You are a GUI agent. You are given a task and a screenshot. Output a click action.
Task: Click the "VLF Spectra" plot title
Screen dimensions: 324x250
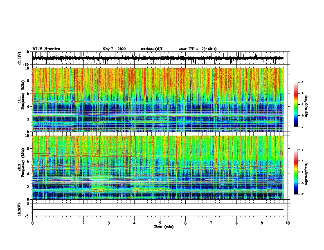tap(46, 49)
